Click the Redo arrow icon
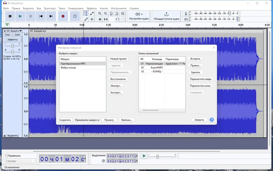The height and width of the screenshot is (171, 273). (123, 19)
